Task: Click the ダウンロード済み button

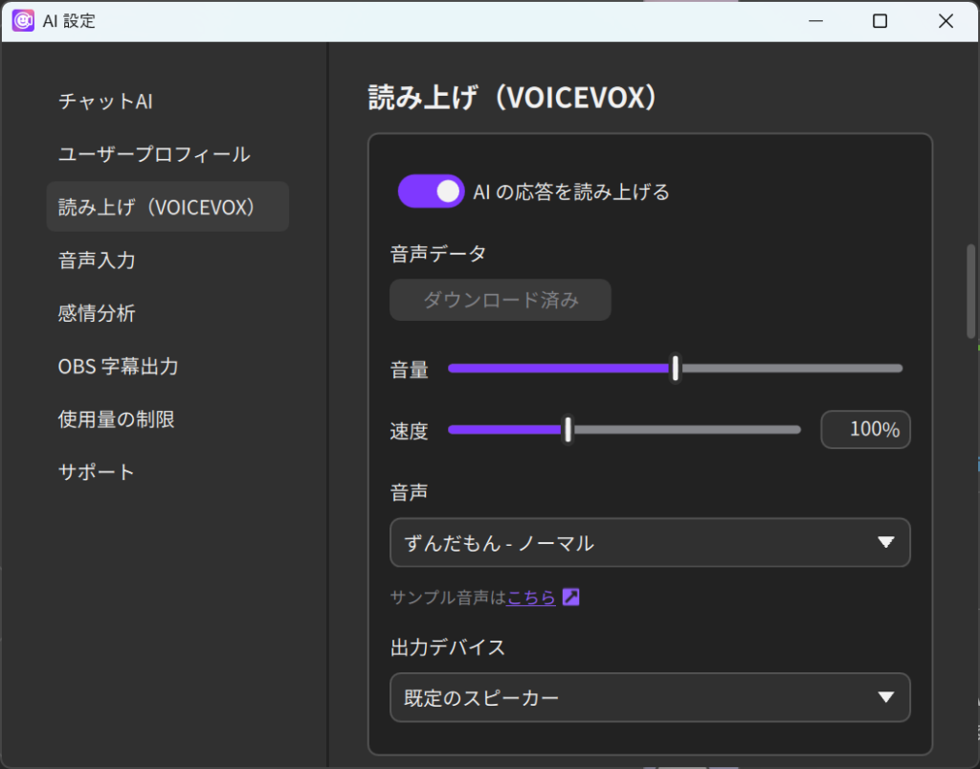Action: [500, 300]
